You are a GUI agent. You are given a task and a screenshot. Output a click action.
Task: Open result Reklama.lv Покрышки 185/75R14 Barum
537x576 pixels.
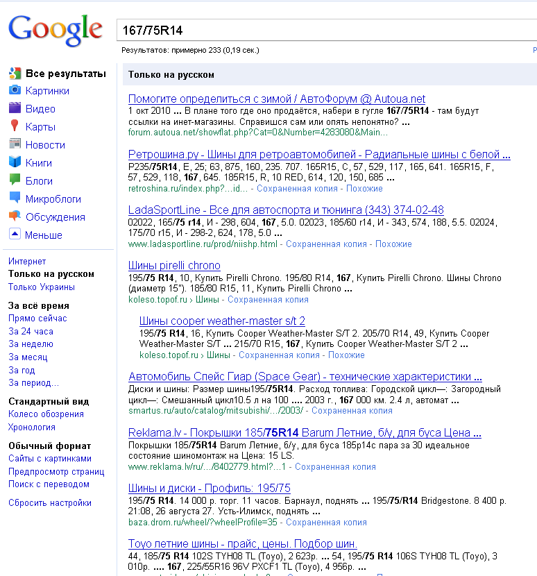pyautogui.click(x=305, y=432)
